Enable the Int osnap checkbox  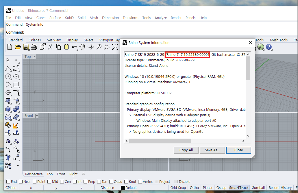tap(75, 182)
